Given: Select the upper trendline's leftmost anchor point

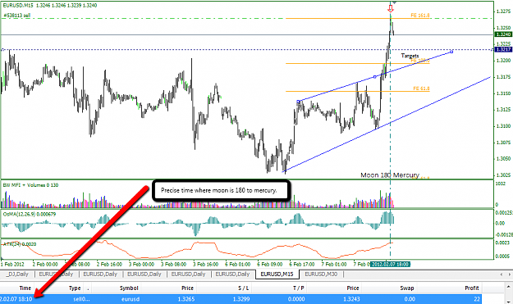Looking at the screenshot, I should point(299,102).
